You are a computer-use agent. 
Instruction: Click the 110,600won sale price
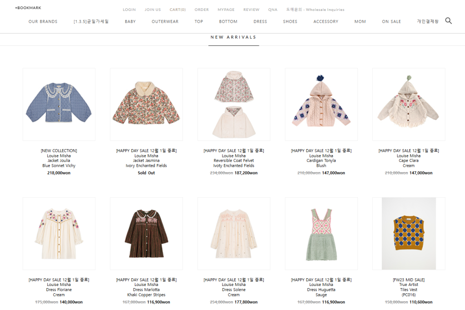421,302
